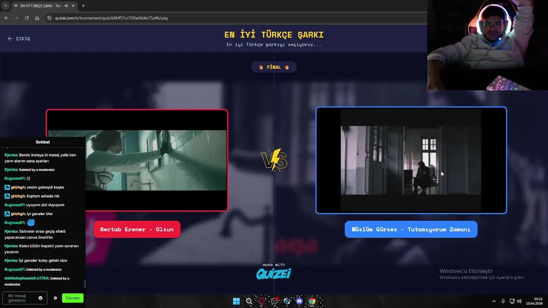548x308 pixels.
Task: Open Windows taskbar search
Action: [x=249, y=301]
